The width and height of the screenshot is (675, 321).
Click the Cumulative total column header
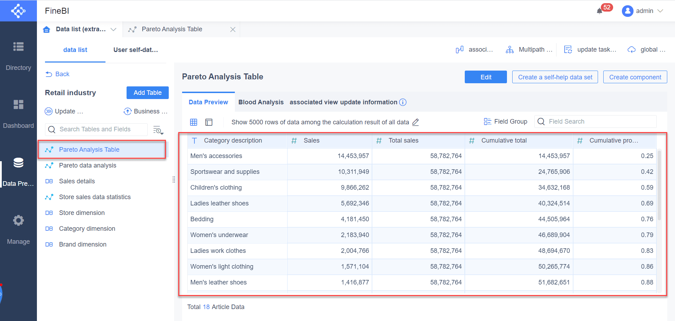coord(519,140)
